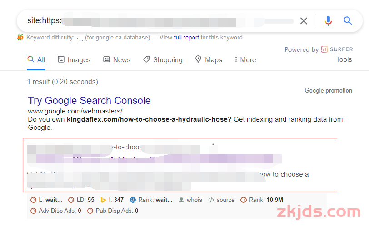Click the SEOquake icon beside Keyword difficulty

click(x=20, y=37)
